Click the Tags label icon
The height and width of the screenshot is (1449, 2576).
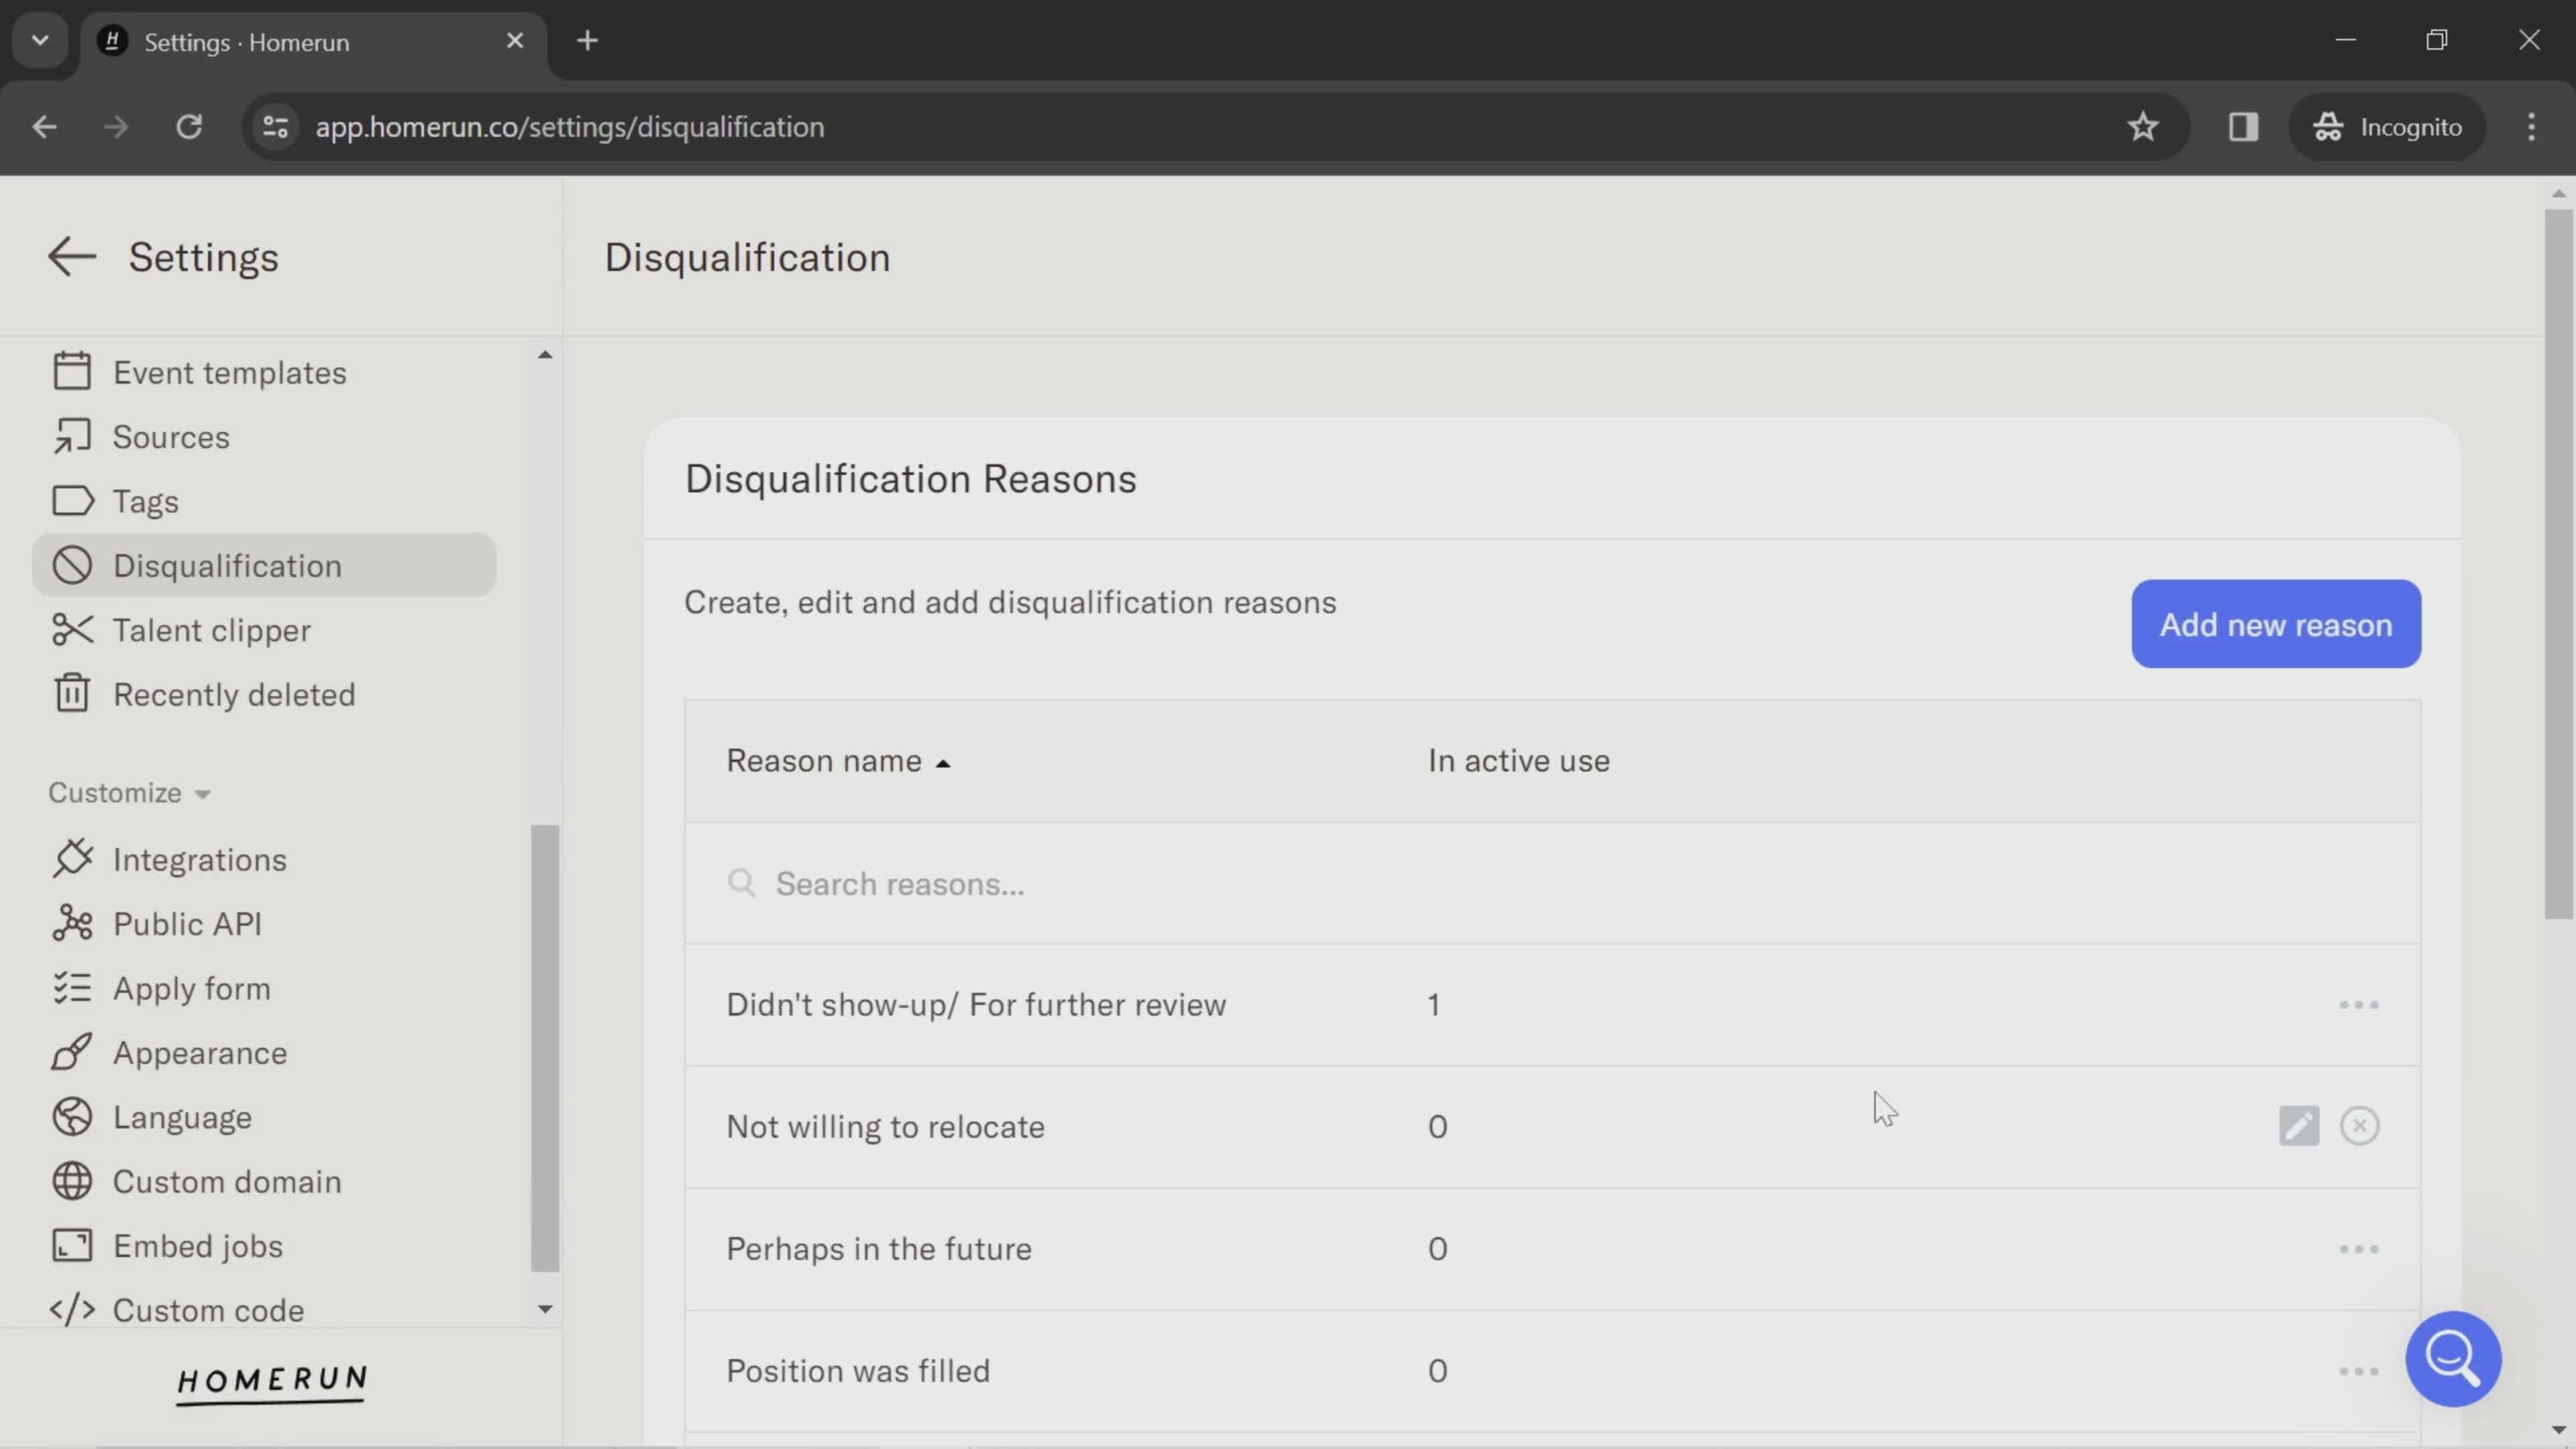pos(72,501)
